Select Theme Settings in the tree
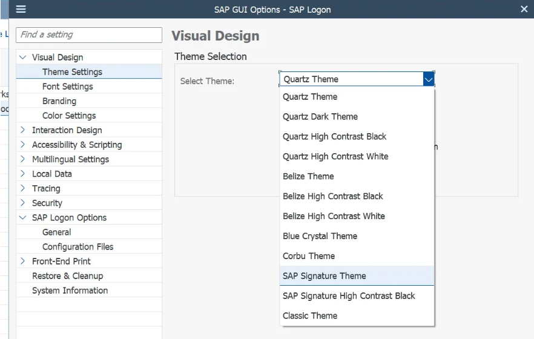534x339 pixels. [x=89, y=71]
